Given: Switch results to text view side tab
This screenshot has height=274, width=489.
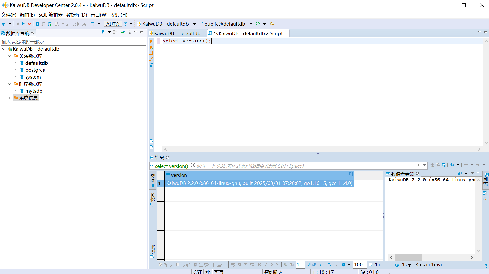Looking at the screenshot, I should pos(153,199).
